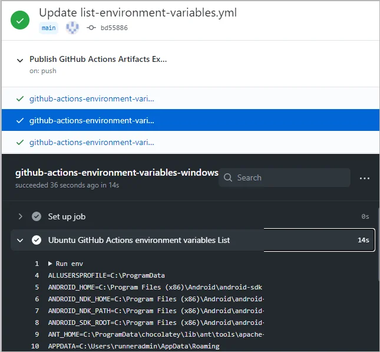Select the APPDATA=C:\Users\runneradmin log line
The height and width of the screenshot is (352, 380).
(134, 346)
